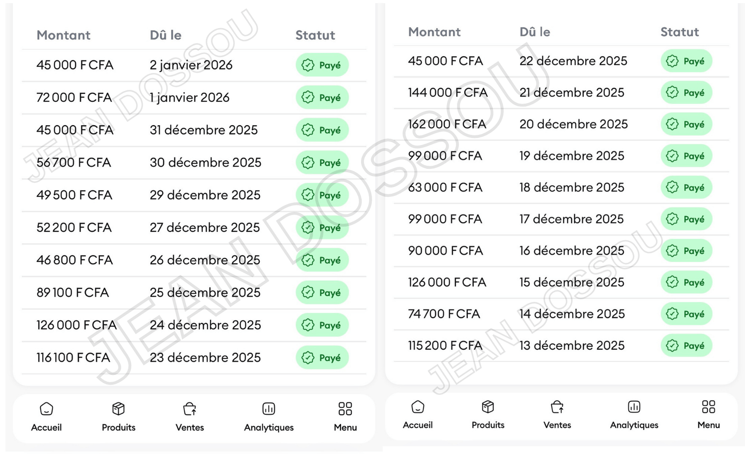
Task: Click Payé status for 13 décembre 2025
Action: (686, 346)
